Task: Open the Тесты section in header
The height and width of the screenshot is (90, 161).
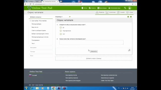Action: 84,8
